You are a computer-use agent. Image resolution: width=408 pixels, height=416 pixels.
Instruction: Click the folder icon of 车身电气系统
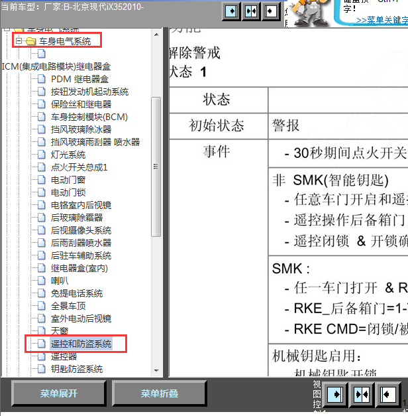(x=31, y=41)
